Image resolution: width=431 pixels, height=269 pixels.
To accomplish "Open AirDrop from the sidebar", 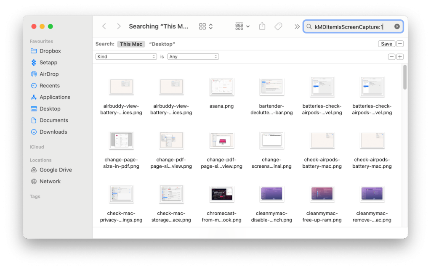I will click(49, 74).
